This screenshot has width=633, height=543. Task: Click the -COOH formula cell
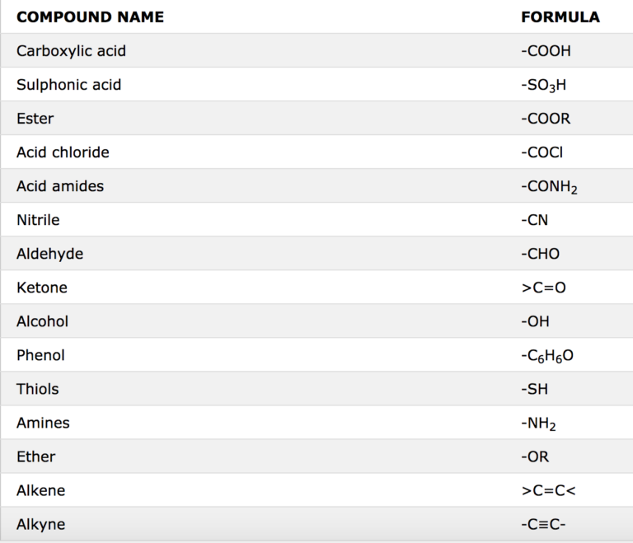click(x=546, y=51)
